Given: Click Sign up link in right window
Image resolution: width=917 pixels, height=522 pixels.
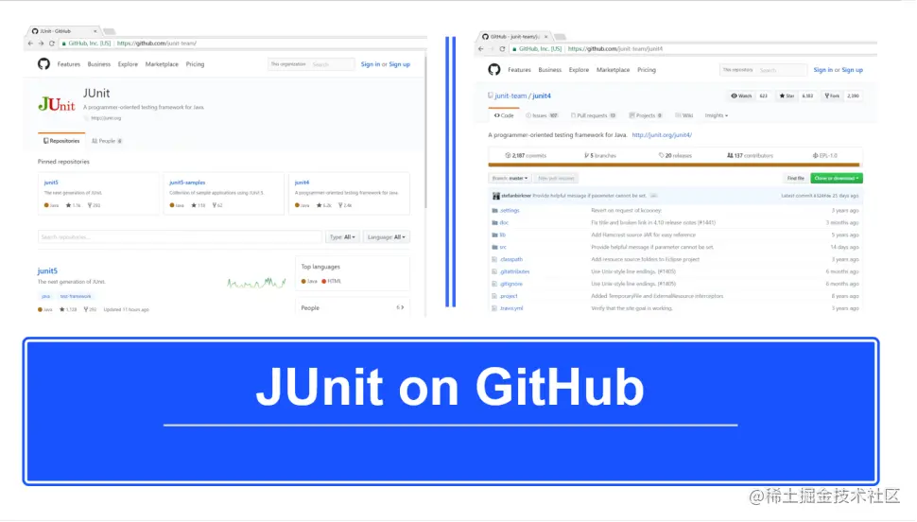Looking at the screenshot, I should coord(852,70).
